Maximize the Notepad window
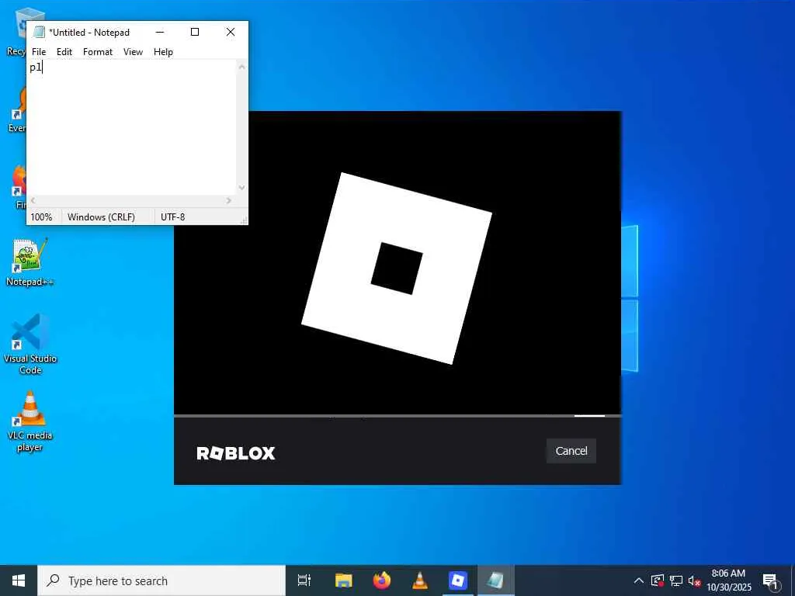Viewport: 795px width, 596px height. pos(195,32)
